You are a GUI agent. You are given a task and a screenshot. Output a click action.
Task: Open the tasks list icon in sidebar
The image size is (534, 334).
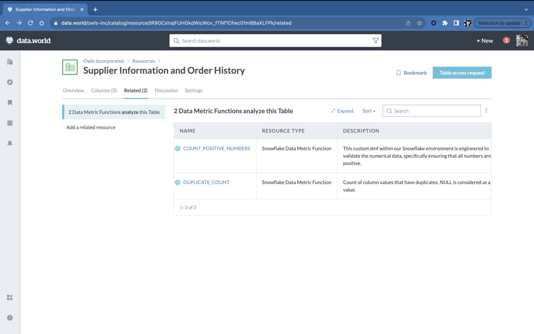[10, 123]
